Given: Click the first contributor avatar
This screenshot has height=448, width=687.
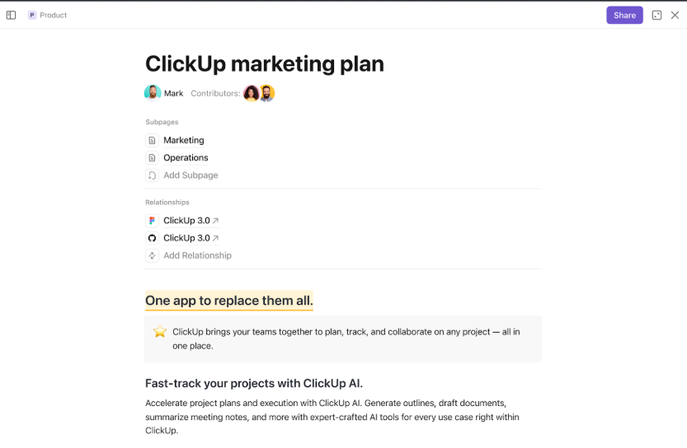Looking at the screenshot, I should (x=252, y=93).
